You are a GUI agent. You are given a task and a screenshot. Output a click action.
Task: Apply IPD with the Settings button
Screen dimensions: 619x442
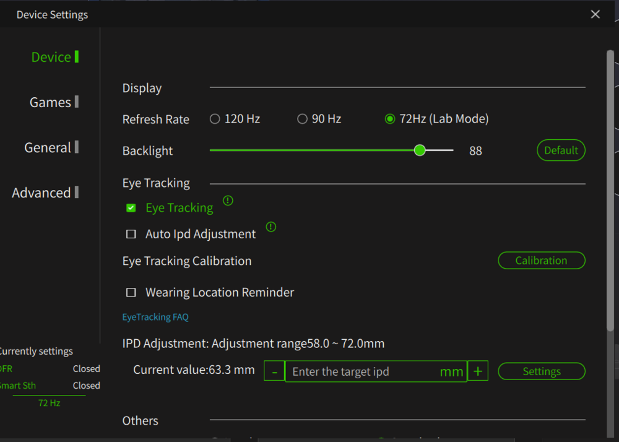(x=541, y=371)
